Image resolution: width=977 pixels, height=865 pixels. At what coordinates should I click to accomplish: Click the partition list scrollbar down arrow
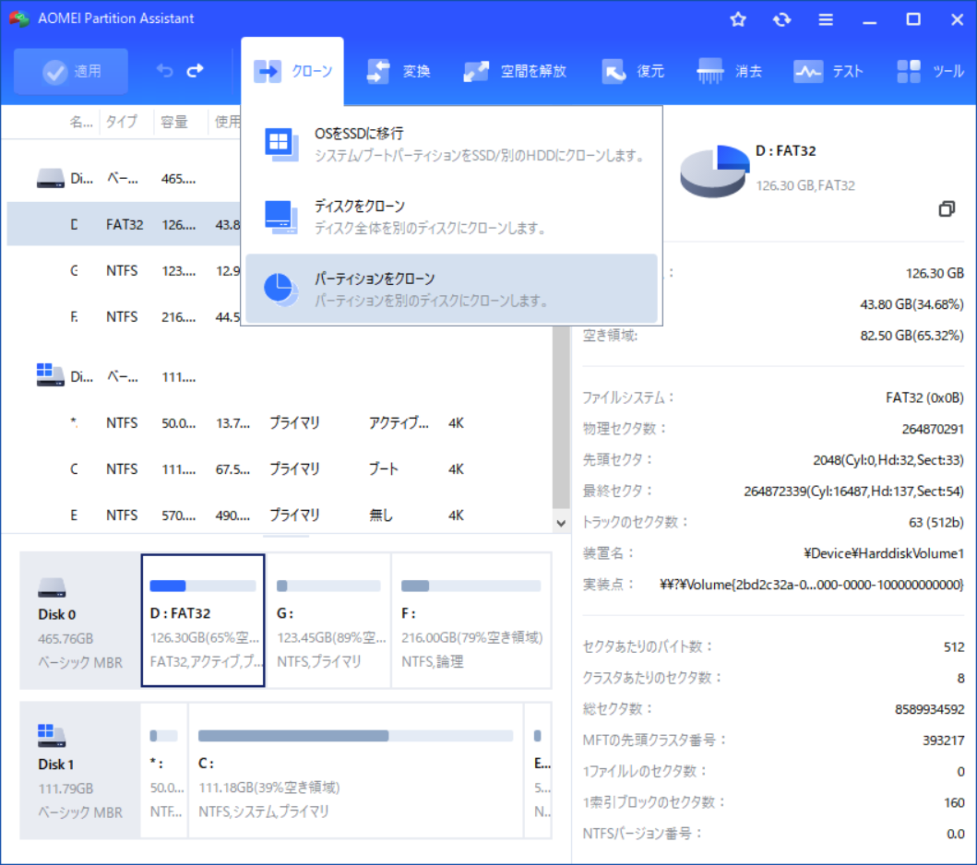[561, 523]
